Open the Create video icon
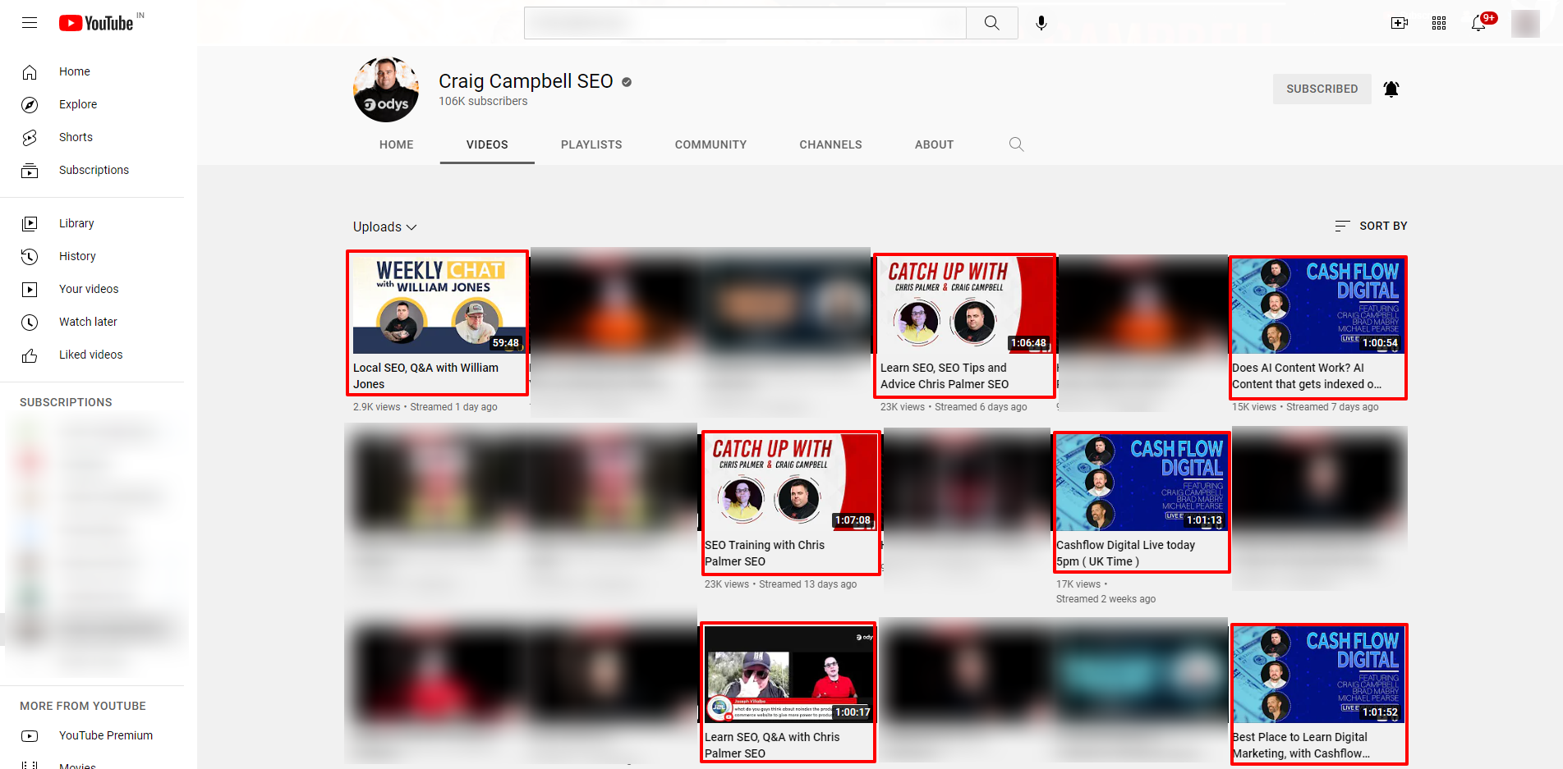The width and height of the screenshot is (1563, 769). pyautogui.click(x=1400, y=23)
